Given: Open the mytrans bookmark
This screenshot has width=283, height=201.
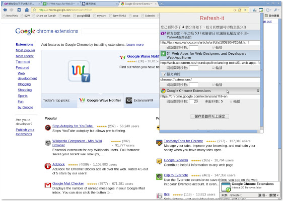Looking at the screenshot, I should pyautogui.click(x=100, y=16).
